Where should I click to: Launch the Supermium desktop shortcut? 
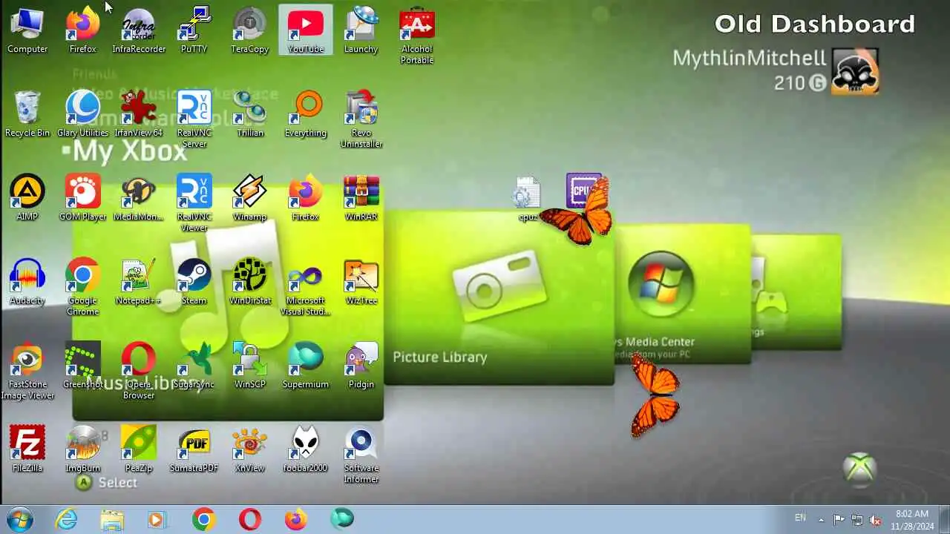click(x=306, y=366)
